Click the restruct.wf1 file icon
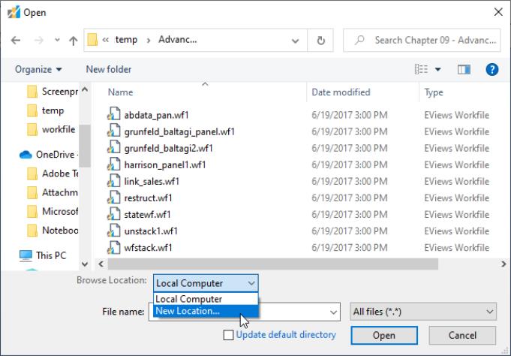Screen dimensions: 511x356 pos(114,198)
